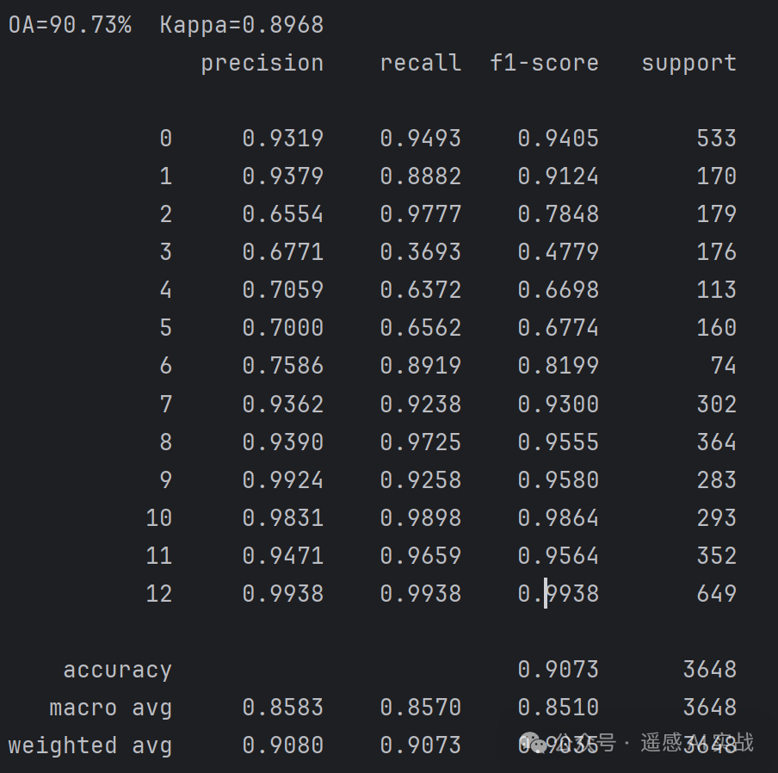Click macro avg f1-score 0.8510
The height and width of the screenshot is (773, 778).
coord(559,708)
